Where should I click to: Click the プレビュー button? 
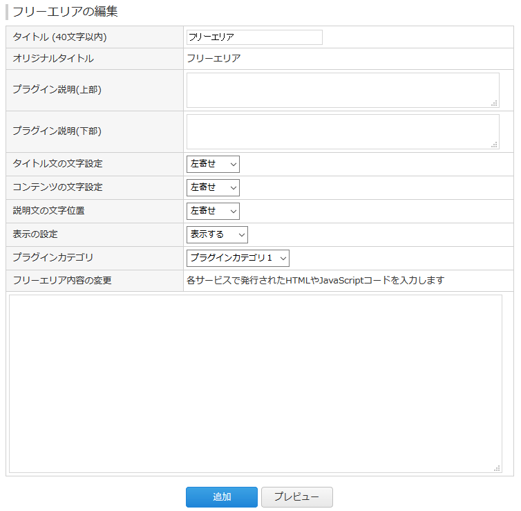tap(296, 497)
